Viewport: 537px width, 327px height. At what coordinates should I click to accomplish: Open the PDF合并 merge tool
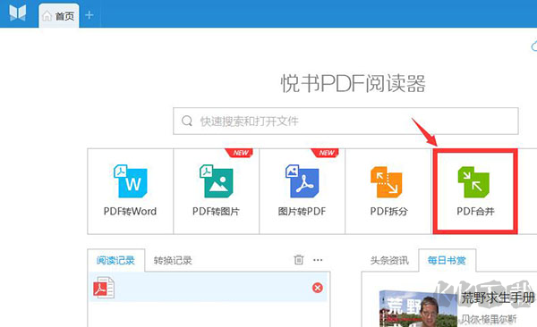point(475,191)
